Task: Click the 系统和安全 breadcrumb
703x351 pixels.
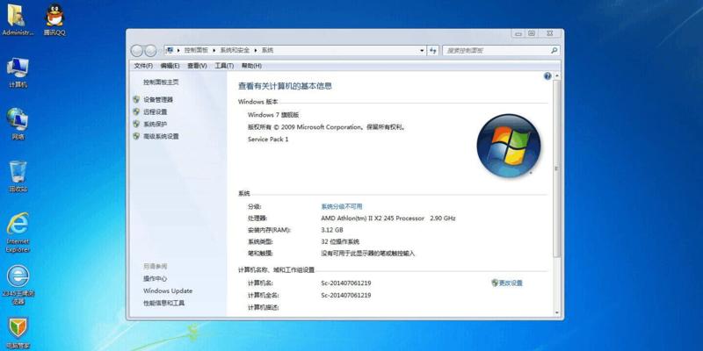Action: pyautogui.click(x=235, y=51)
